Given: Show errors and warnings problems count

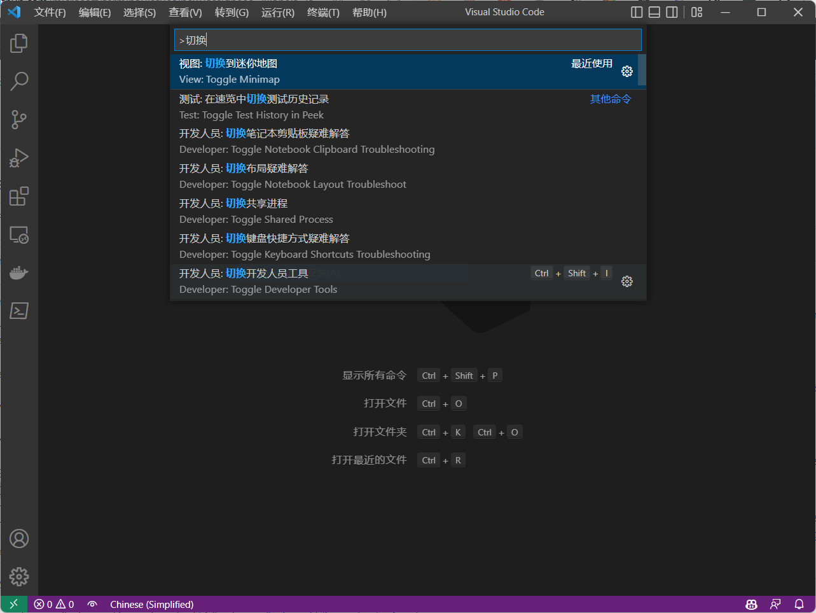Looking at the screenshot, I should coord(54,604).
